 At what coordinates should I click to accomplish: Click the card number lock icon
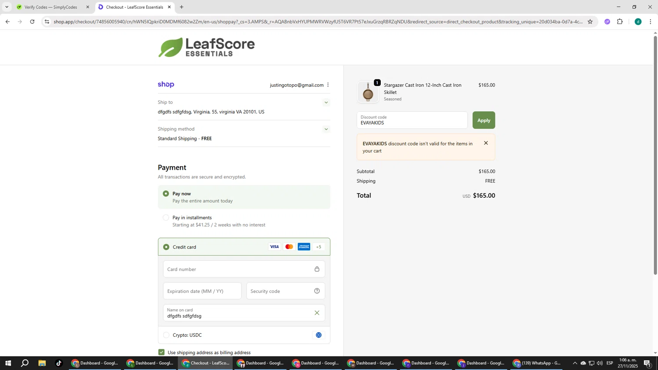pyautogui.click(x=317, y=269)
